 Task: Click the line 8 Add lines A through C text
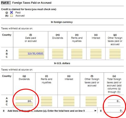point(46,111)
